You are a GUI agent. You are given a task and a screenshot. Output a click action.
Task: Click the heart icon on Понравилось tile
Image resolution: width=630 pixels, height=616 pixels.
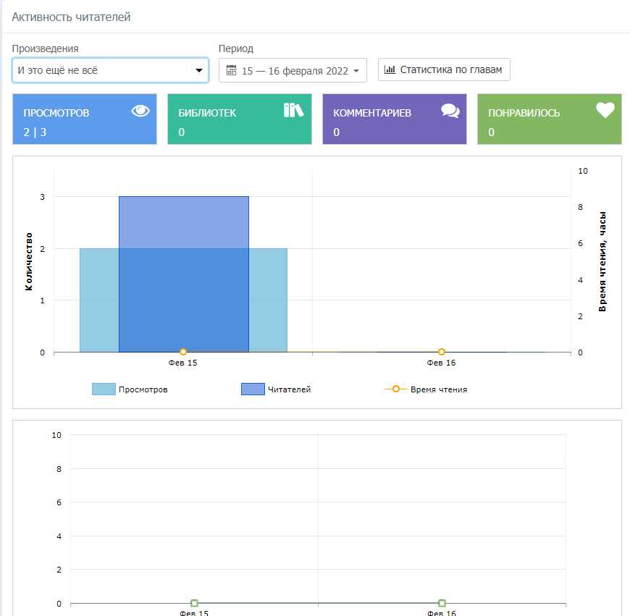point(605,110)
